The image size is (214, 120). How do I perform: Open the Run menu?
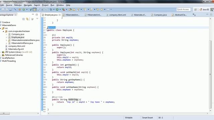pos(52,5)
